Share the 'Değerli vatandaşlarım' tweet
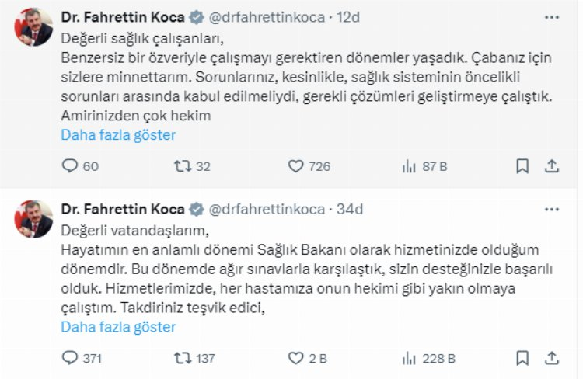 (x=552, y=358)
